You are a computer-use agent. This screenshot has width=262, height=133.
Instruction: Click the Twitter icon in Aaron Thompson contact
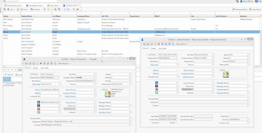point(38,112)
